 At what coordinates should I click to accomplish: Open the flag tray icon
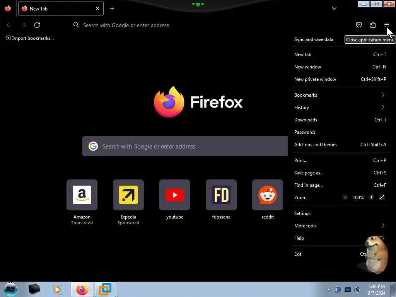(x=338, y=290)
